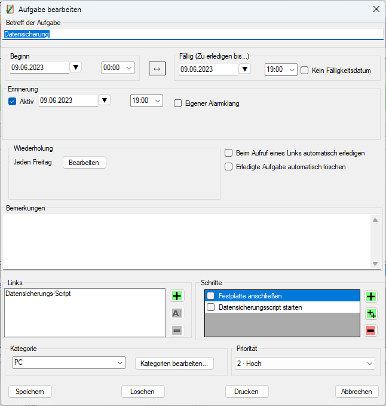Image resolution: width=386 pixels, height=406 pixels.
Task: Click add sub-step icon in Schritte
Action: tap(370, 313)
